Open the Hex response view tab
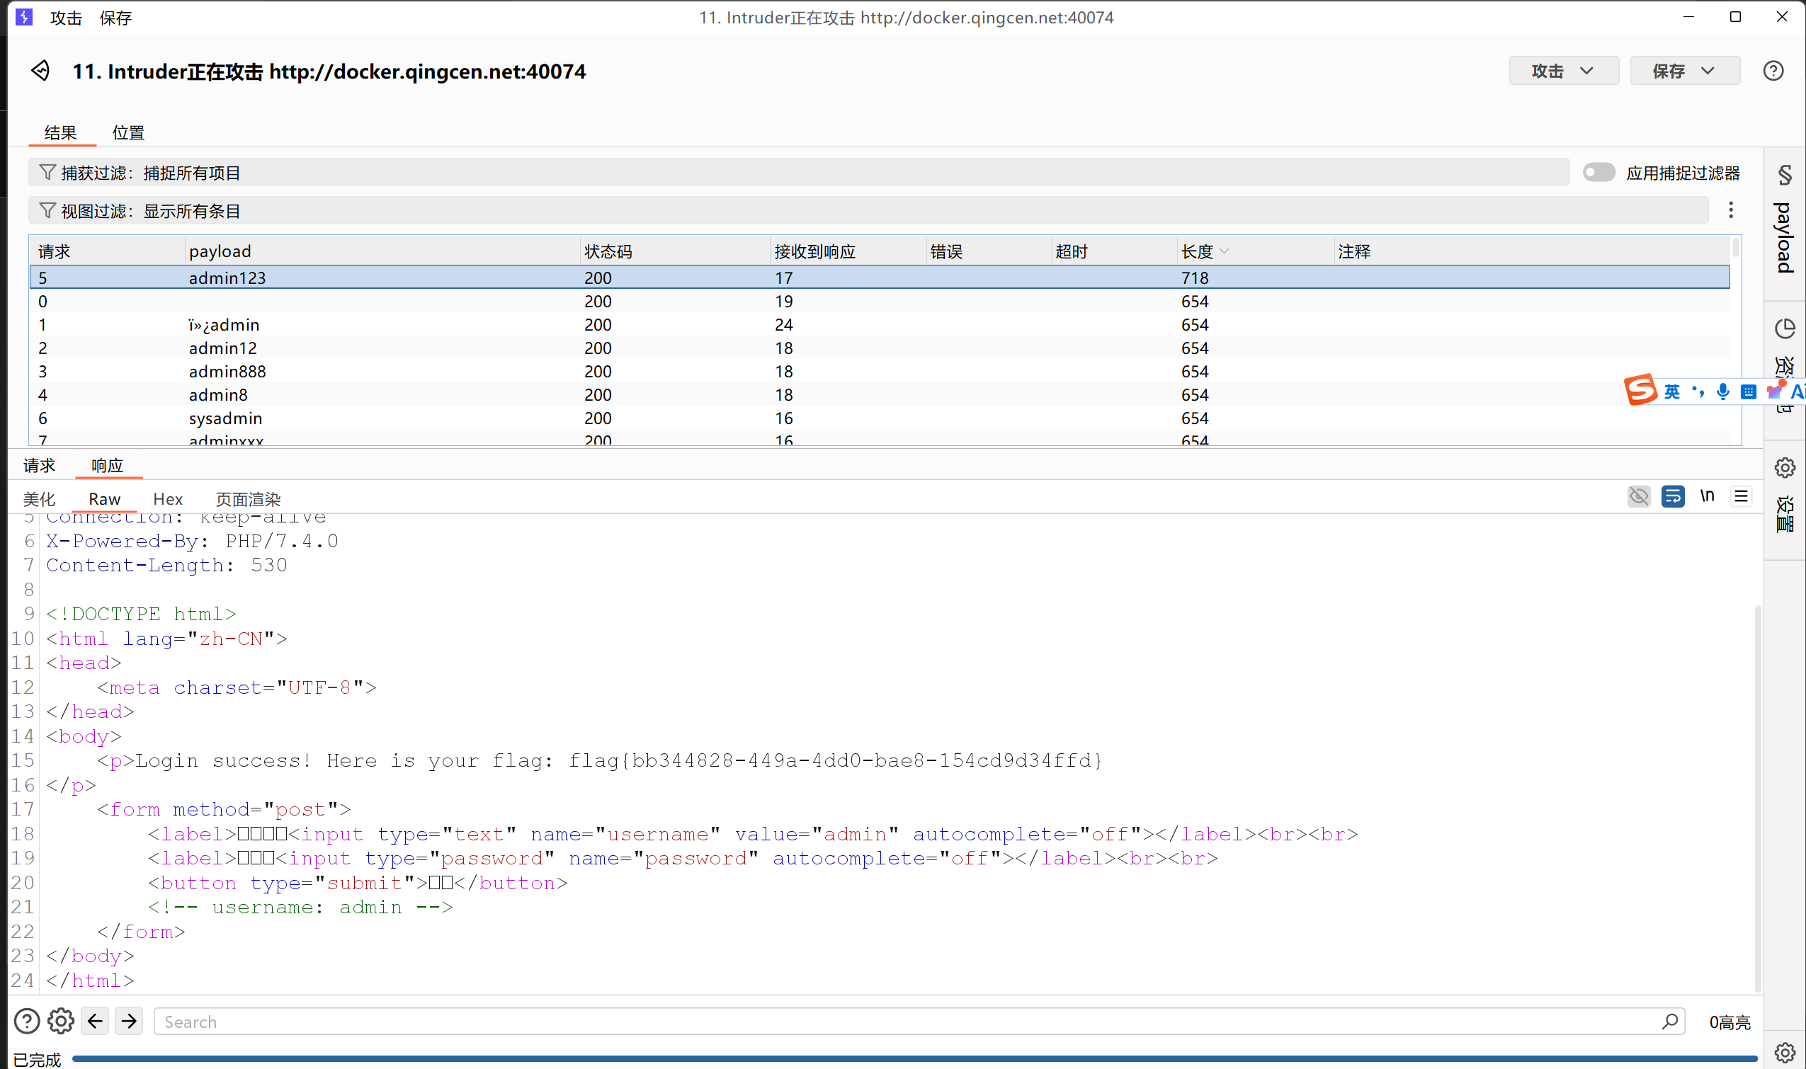This screenshot has width=1806, height=1069. coord(167,499)
